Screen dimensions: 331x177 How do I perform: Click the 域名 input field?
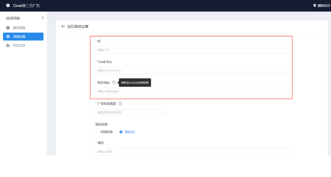click(x=191, y=152)
